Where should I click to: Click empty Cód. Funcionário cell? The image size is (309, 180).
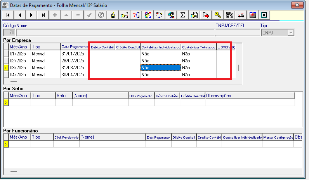66,144
